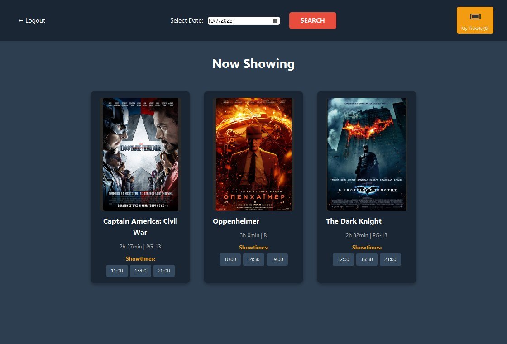This screenshot has width=507, height=344.
Task: Click the "3h 0min | R" info text
Action: pos(253,235)
